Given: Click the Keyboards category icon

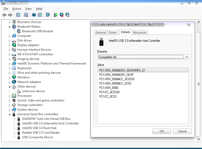Looking at the screenshot, I should pyautogui.click(x=14, y=68).
